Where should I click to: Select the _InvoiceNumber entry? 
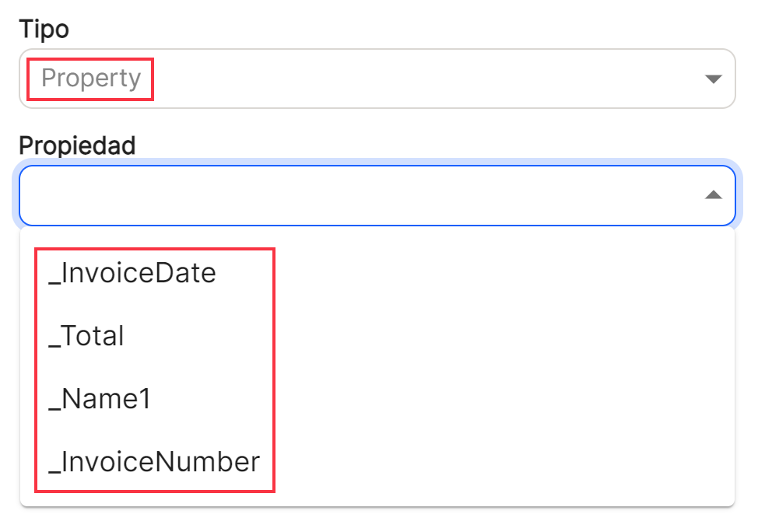pyautogui.click(x=377, y=461)
